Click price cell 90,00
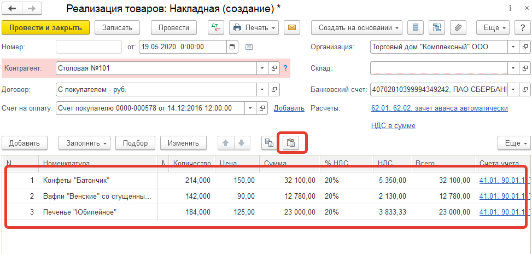This screenshot has width=532, height=254. click(237, 196)
